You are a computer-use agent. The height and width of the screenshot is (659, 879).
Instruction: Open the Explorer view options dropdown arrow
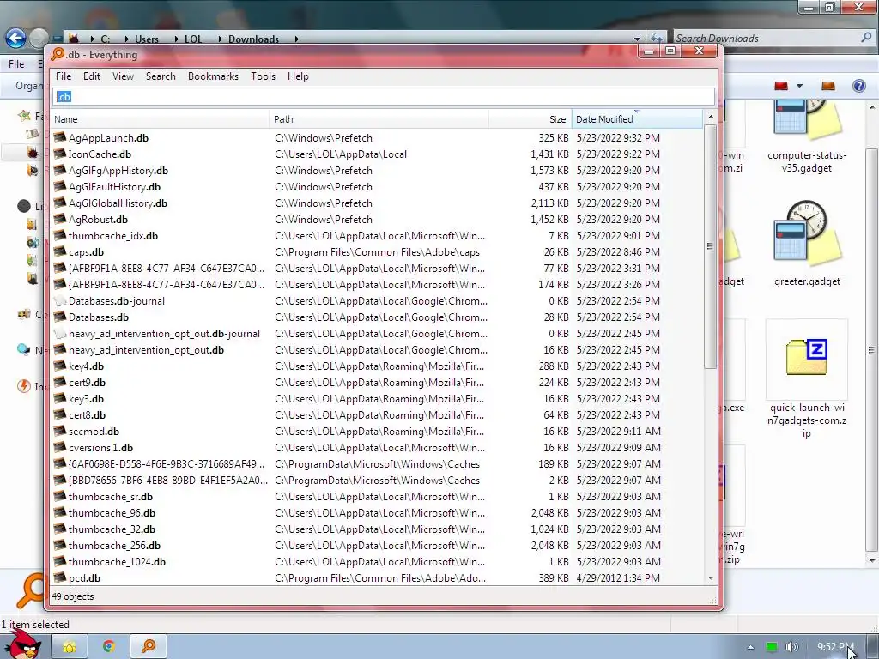pyautogui.click(x=799, y=86)
